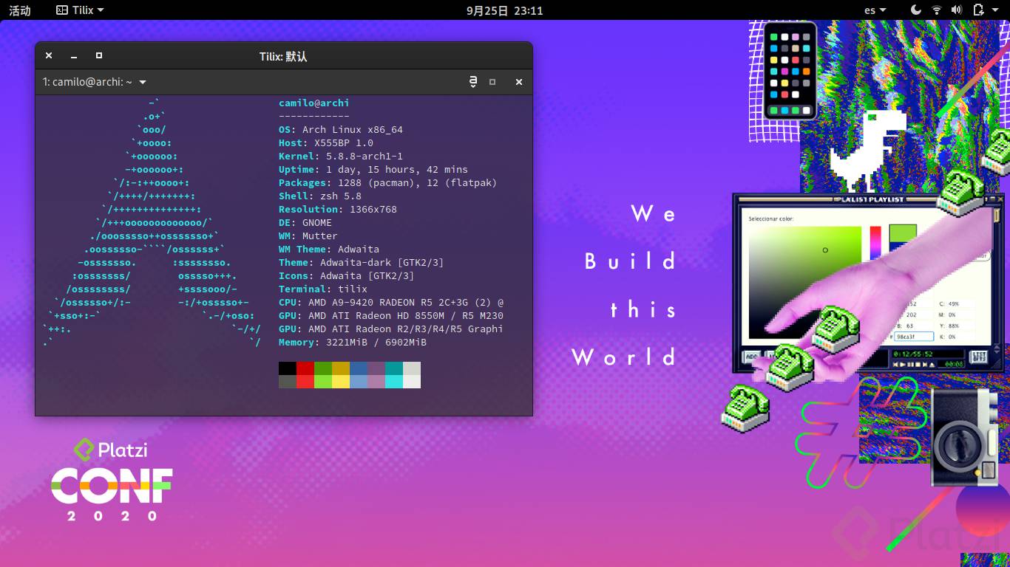Click the 'CPU: AMD A9-9420 RADEON R5' line
Screen dimensions: 1010x567
click(x=391, y=302)
